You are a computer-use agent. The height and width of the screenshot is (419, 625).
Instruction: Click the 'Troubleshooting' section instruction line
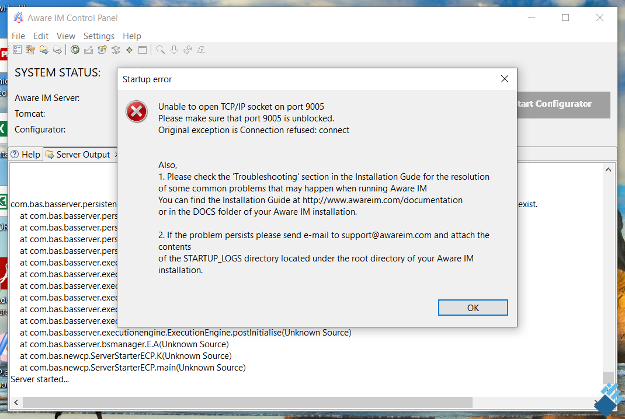click(x=324, y=177)
